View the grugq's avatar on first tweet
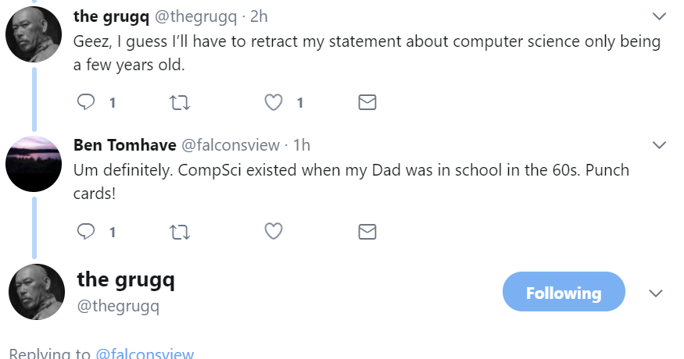 [34, 34]
